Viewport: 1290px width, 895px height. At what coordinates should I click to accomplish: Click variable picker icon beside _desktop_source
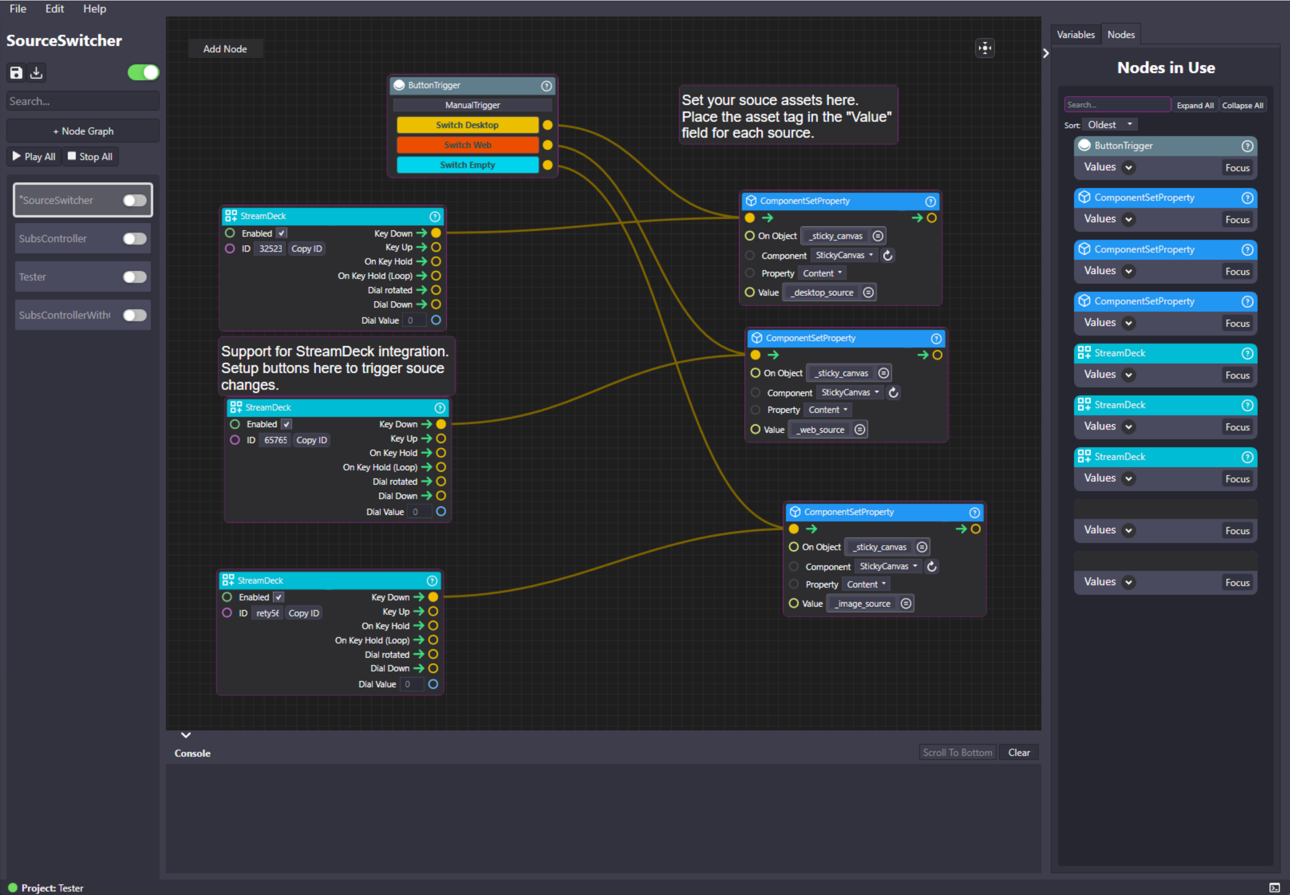[868, 292]
